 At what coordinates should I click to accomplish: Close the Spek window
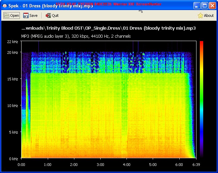click(212, 6)
